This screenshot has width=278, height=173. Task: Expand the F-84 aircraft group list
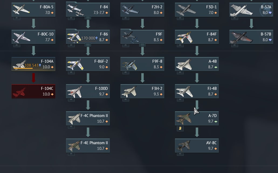tap(88, 17)
